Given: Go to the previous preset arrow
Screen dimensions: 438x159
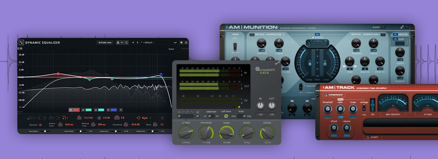Looking at the screenshot, I should click(133, 42).
